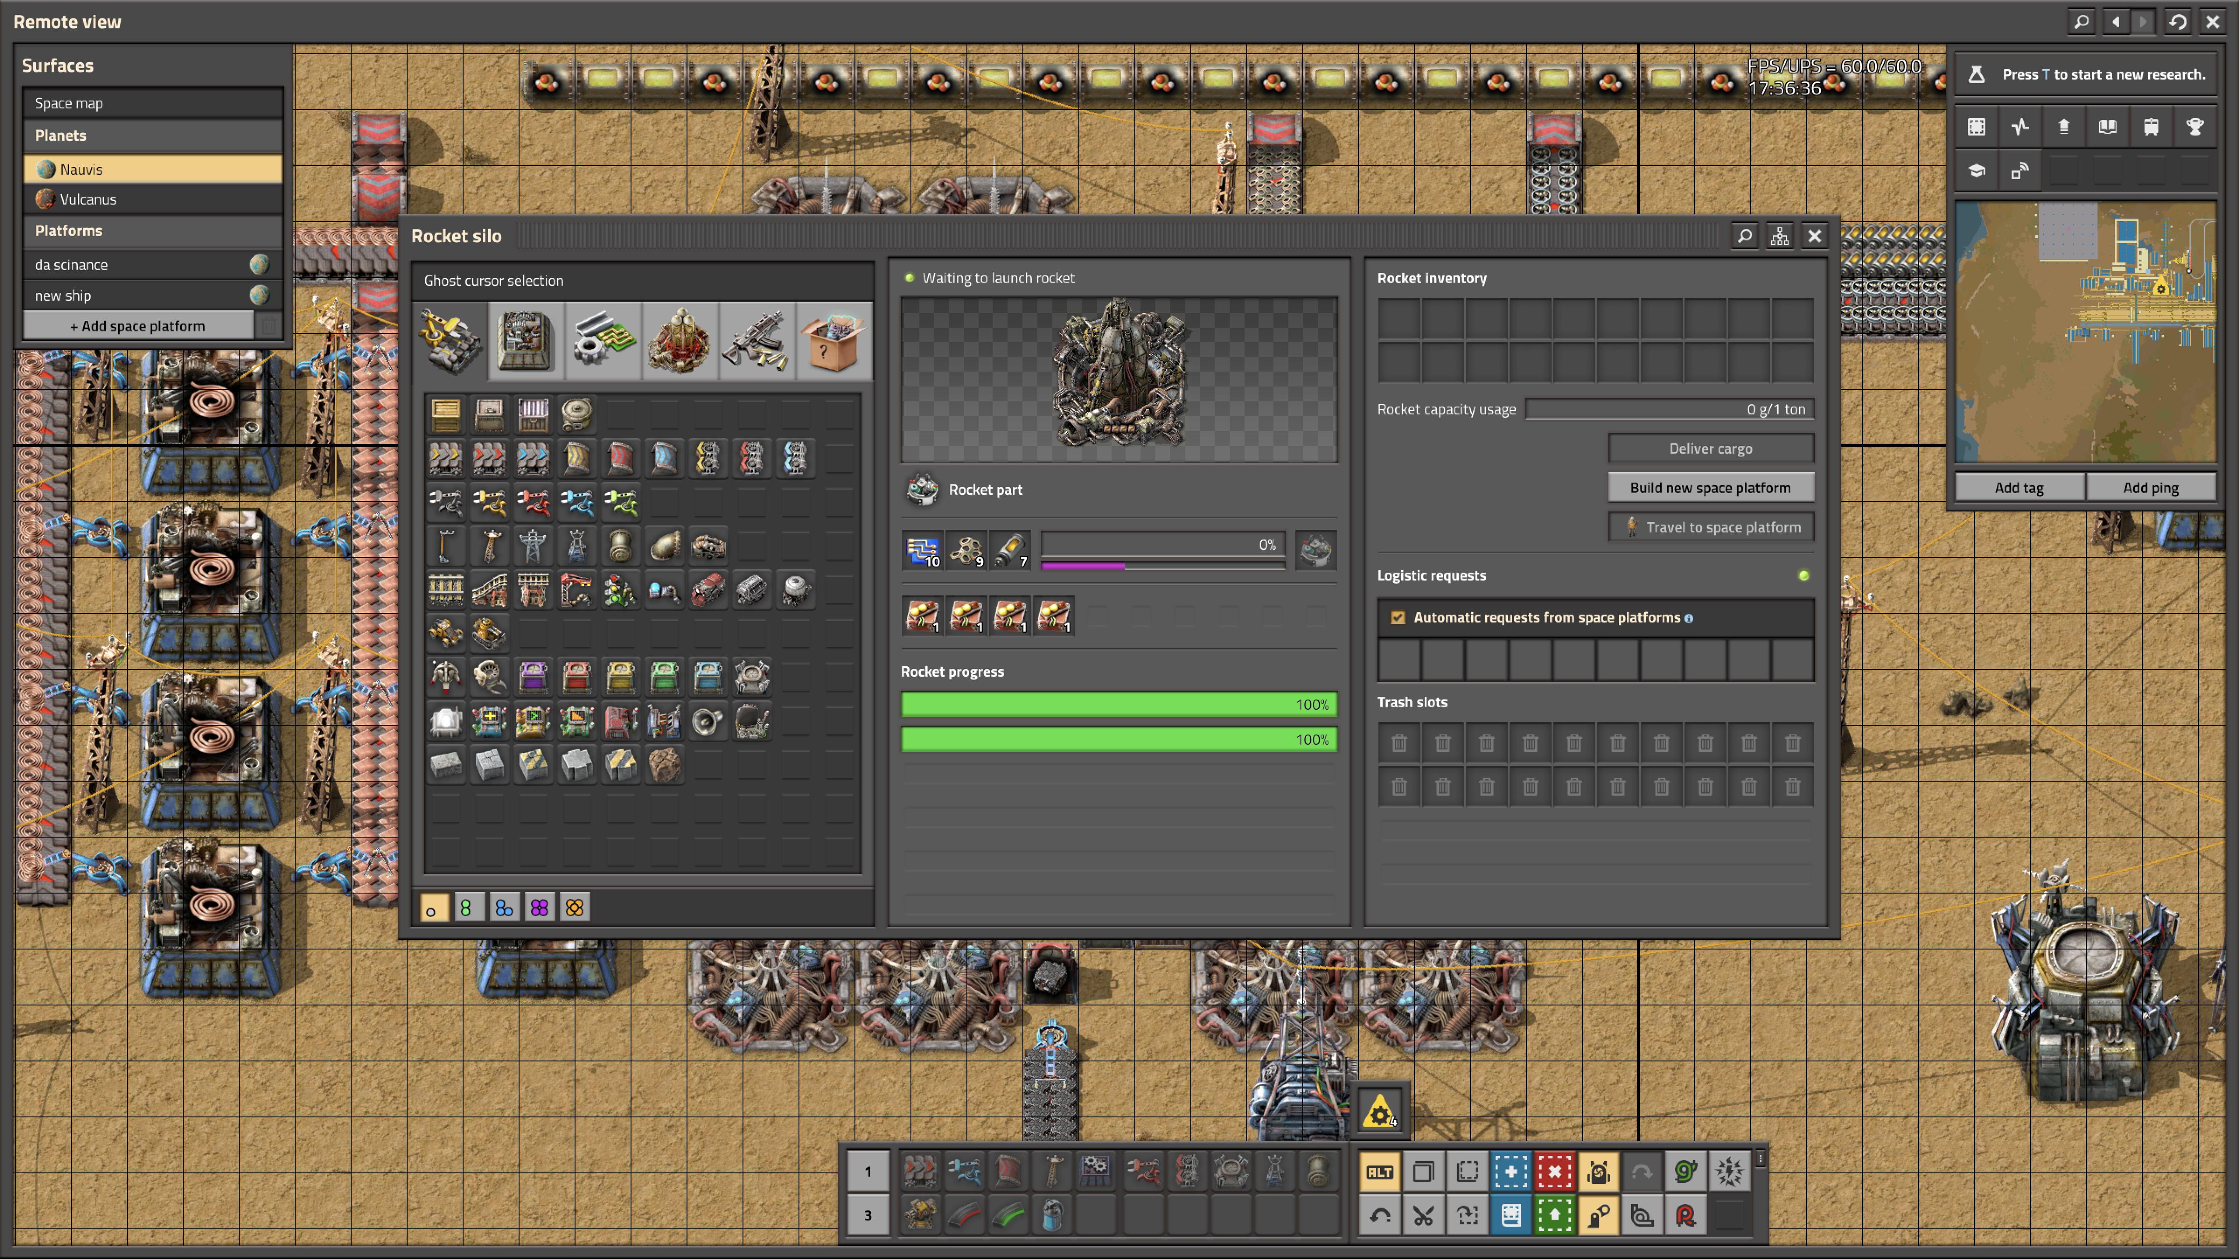
Task: Toggle automatic requests from space platforms checkbox
Action: (x=1398, y=618)
